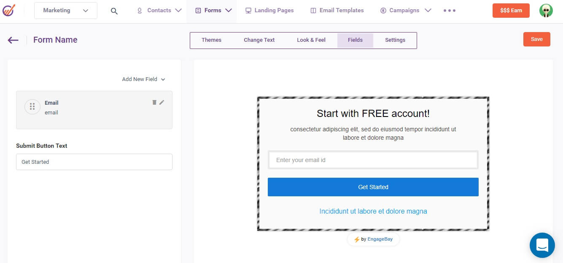Go back using the arrow next to Form Name

click(13, 40)
